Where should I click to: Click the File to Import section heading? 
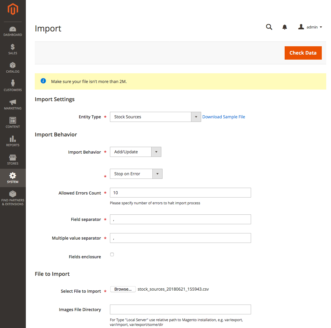point(52,274)
